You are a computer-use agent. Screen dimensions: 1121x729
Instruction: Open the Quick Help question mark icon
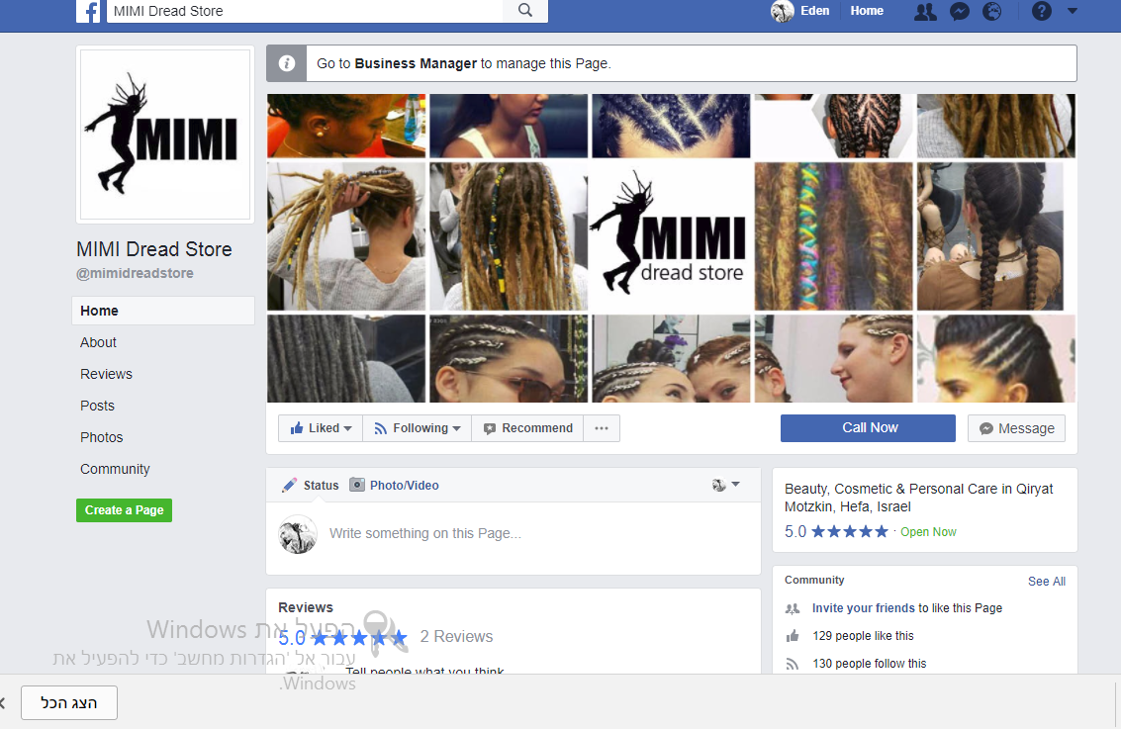pyautogui.click(x=1042, y=12)
